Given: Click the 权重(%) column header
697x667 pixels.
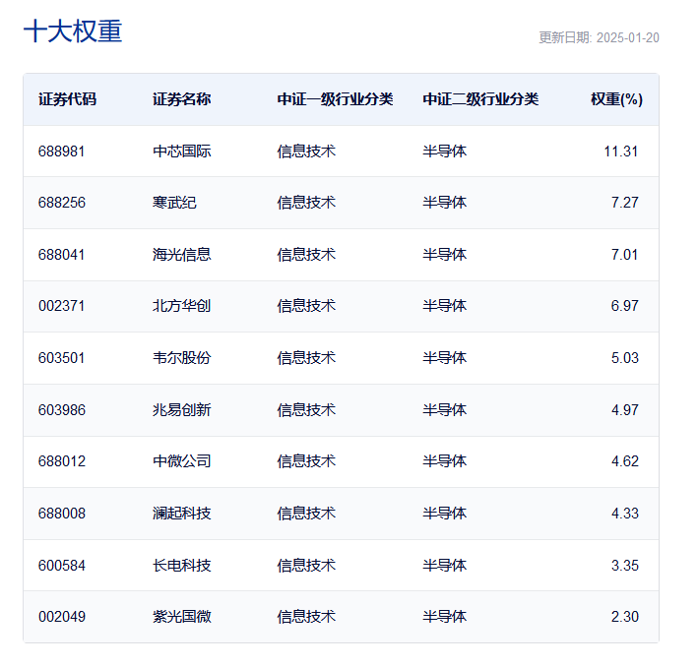Looking at the screenshot, I should (616, 99).
